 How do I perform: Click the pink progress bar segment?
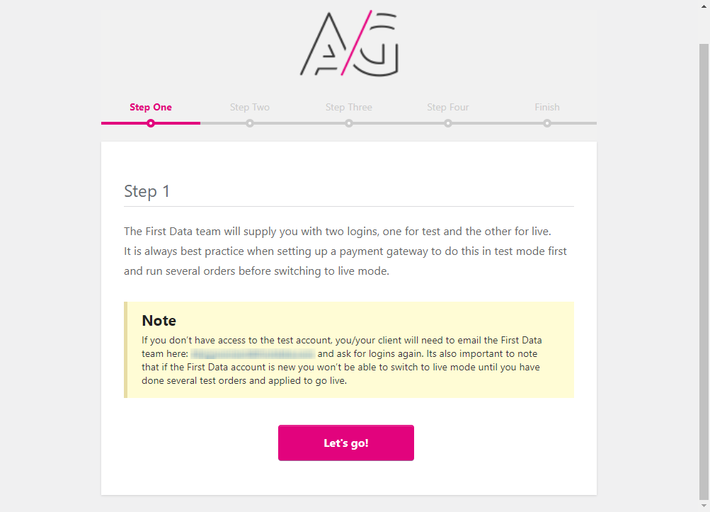tap(151, 123)
